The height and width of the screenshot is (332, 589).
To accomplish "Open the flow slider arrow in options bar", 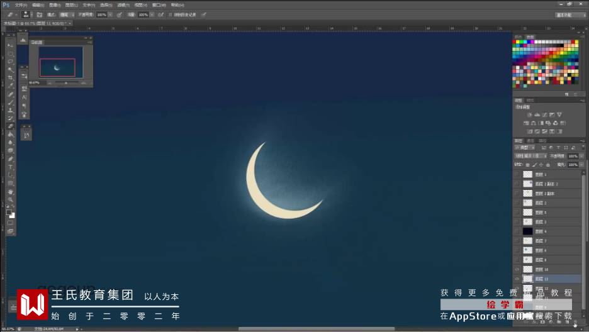I will point(152,14).
